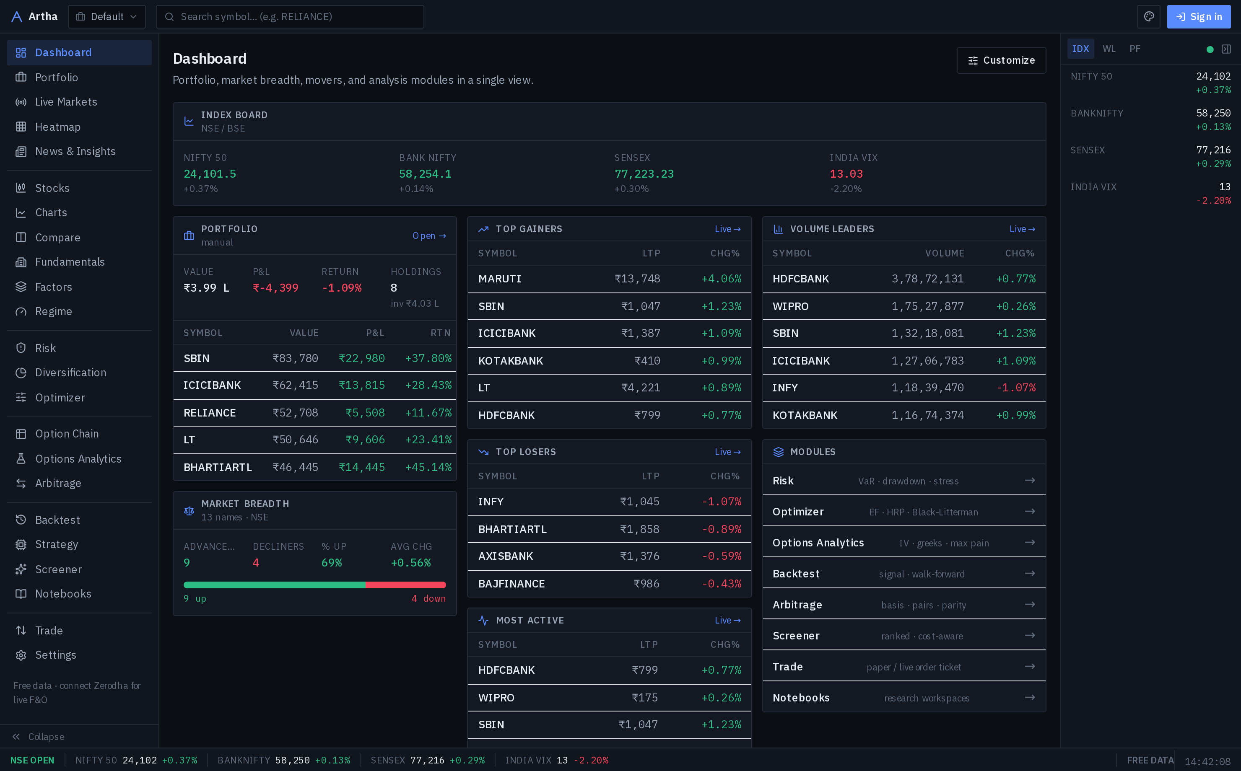
Task: Select RELIANCE in portfolio holdings
Action: [315, 412]
